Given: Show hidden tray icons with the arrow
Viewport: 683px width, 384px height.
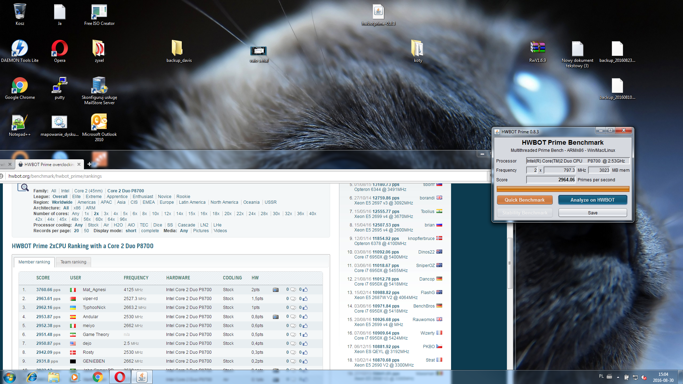Looking at the screenshot, I should click(x=618, y=377).
